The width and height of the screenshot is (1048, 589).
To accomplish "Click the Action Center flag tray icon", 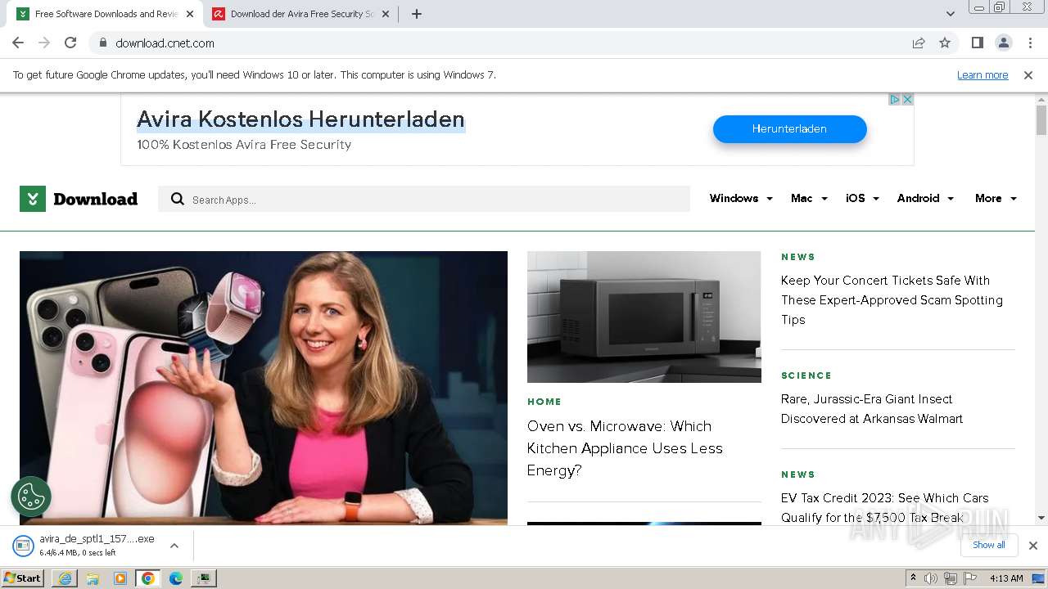I will pos(970,578).
